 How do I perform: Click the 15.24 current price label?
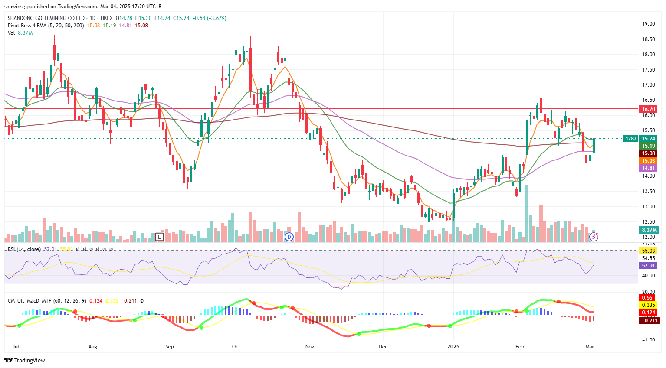tap(649, 139)
